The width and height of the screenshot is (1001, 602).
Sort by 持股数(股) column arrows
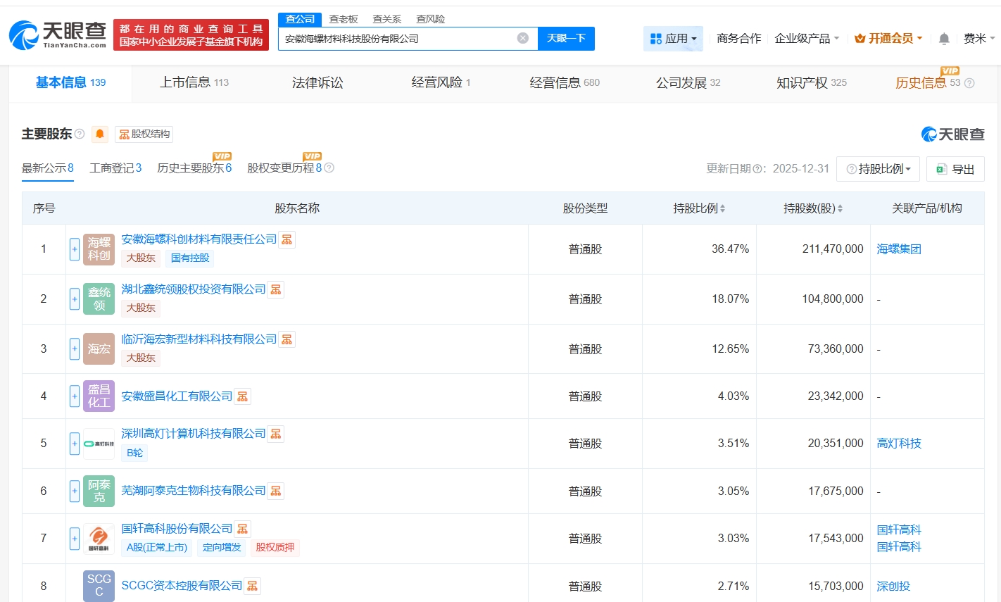pyautogui.click(x=840, y=208)
